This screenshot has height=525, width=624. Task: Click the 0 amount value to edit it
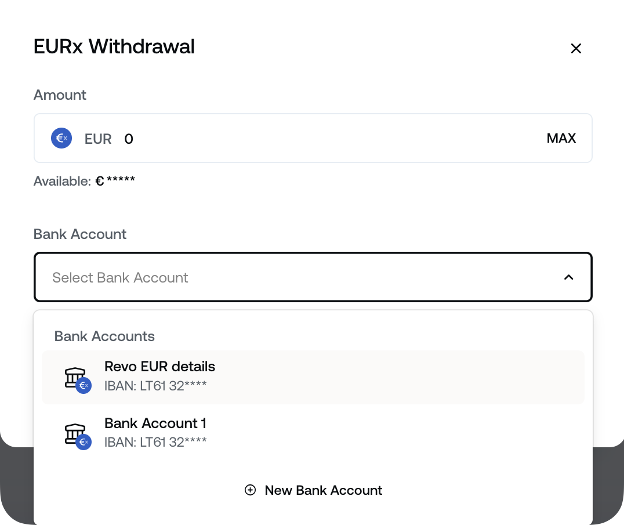[x=128, y=138]
